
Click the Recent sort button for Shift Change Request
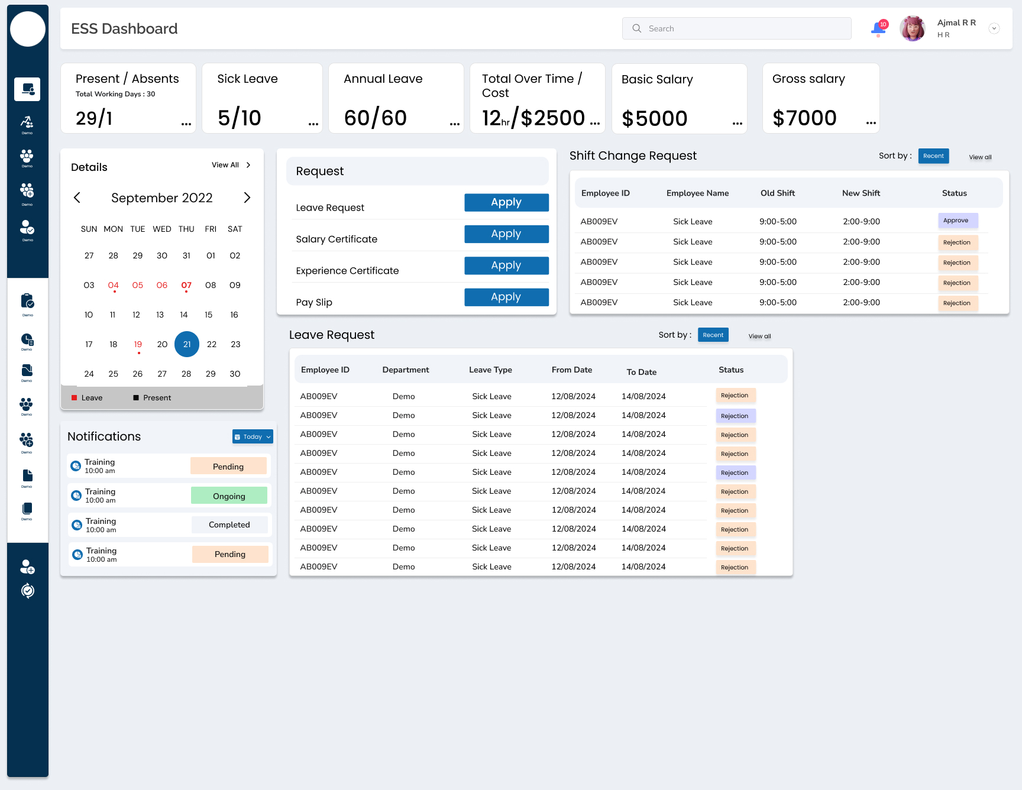pyautogui.click(x=933, y=156)
